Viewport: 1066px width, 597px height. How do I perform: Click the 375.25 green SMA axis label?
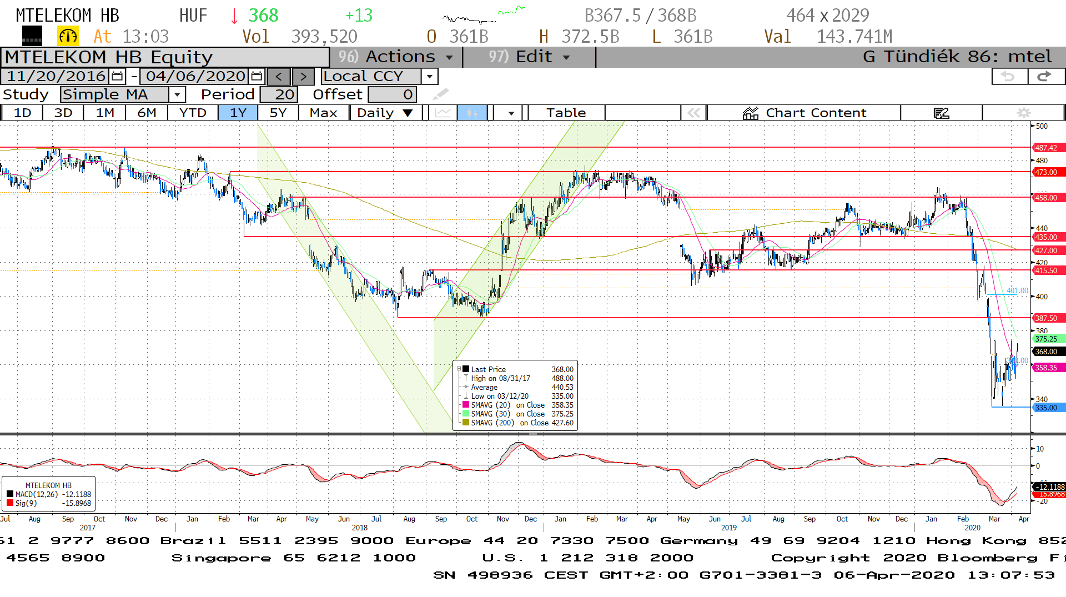[1049, 339]
